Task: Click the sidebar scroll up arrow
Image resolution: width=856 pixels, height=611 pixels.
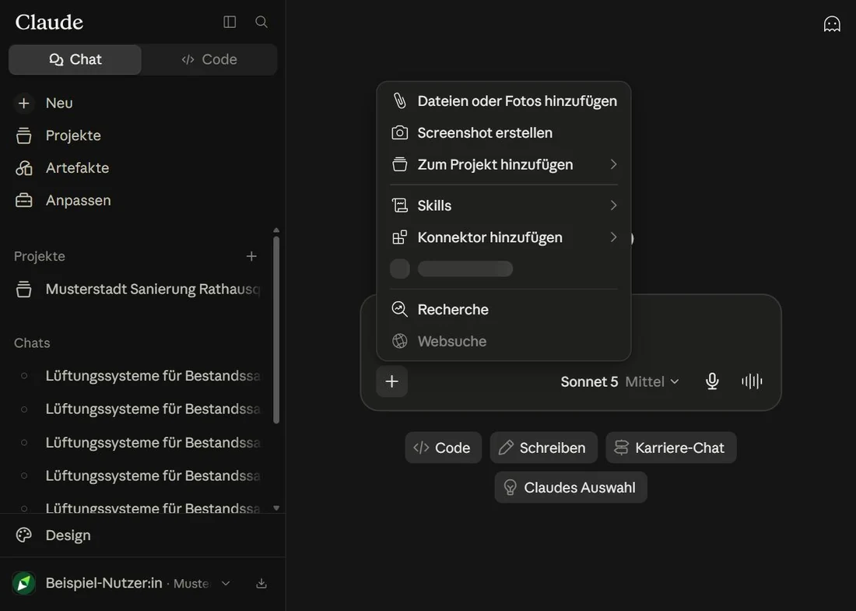Action: 276,230
